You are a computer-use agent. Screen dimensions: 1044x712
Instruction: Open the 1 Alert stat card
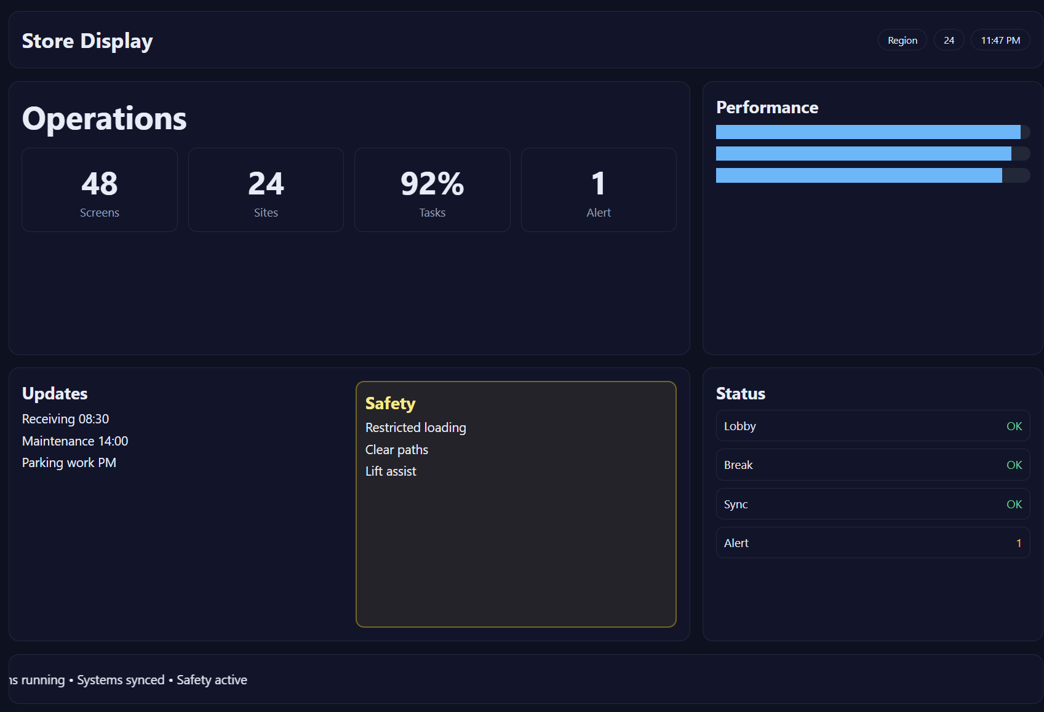[599, 190]
